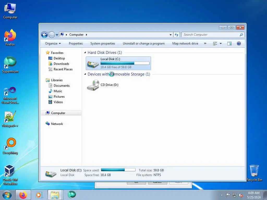Click the Action Center flag icon
The height and width of the screenshot is (200, 267).
[x=228, y=195]
